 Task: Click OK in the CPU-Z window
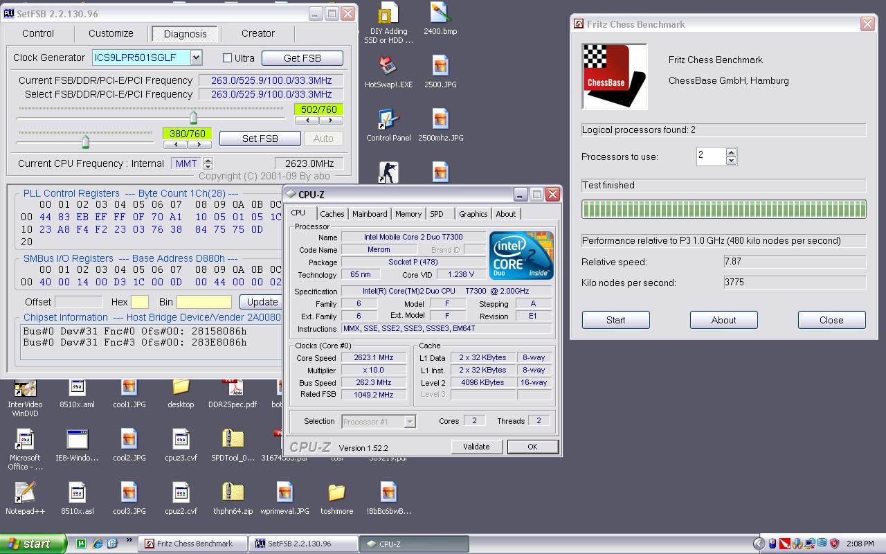pos(532,447)
